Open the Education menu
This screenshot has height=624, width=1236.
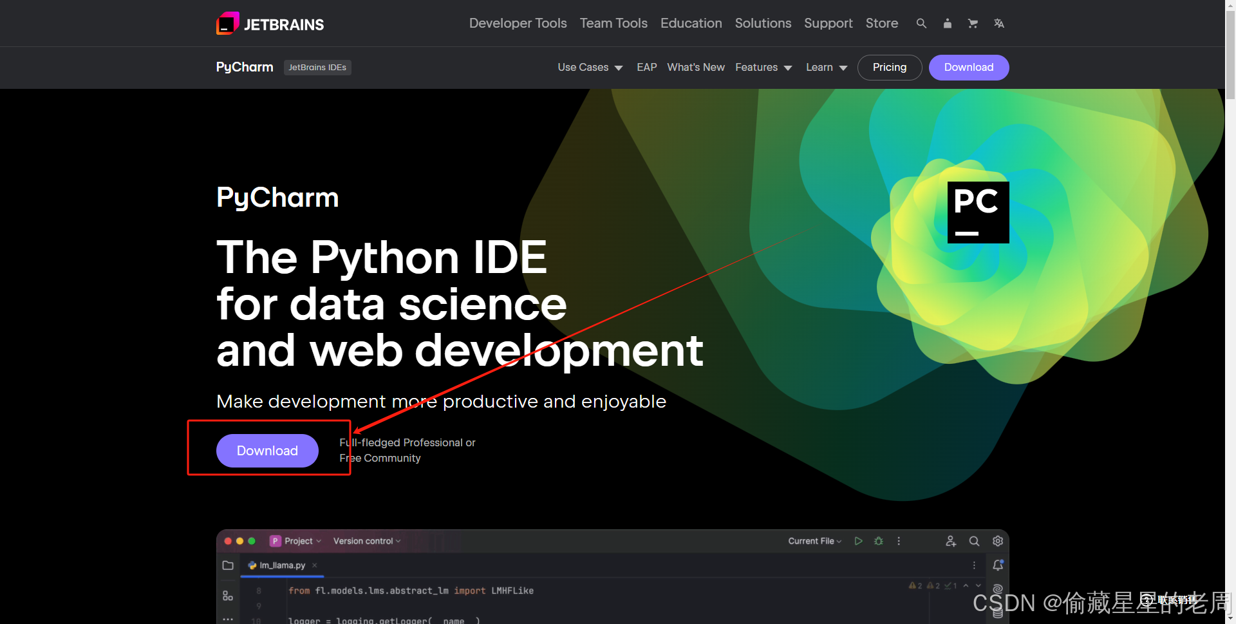coord(691,23)
